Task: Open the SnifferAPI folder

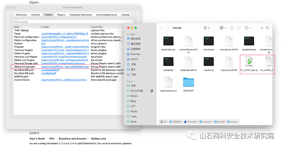Action: tap(188, 83)
